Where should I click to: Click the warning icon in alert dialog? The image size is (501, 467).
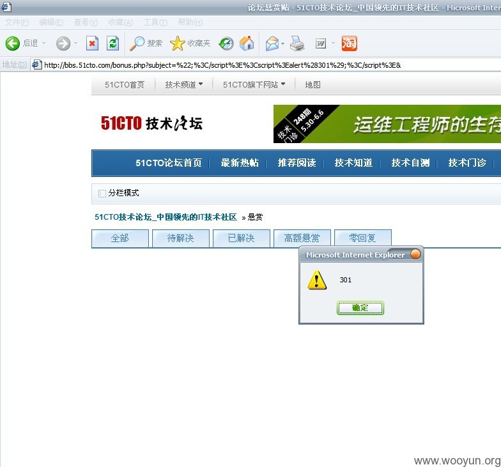pyautogui.click(x=317, y=280)
